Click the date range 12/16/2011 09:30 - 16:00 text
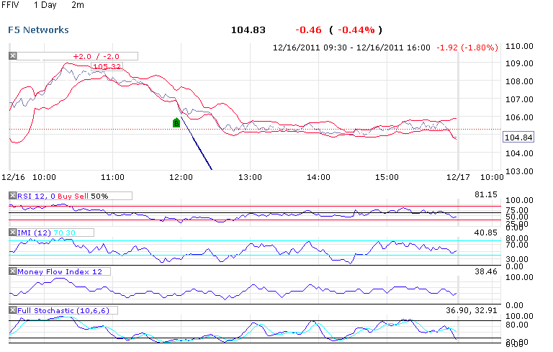This screenshot has height=352, width=553. 351,48
